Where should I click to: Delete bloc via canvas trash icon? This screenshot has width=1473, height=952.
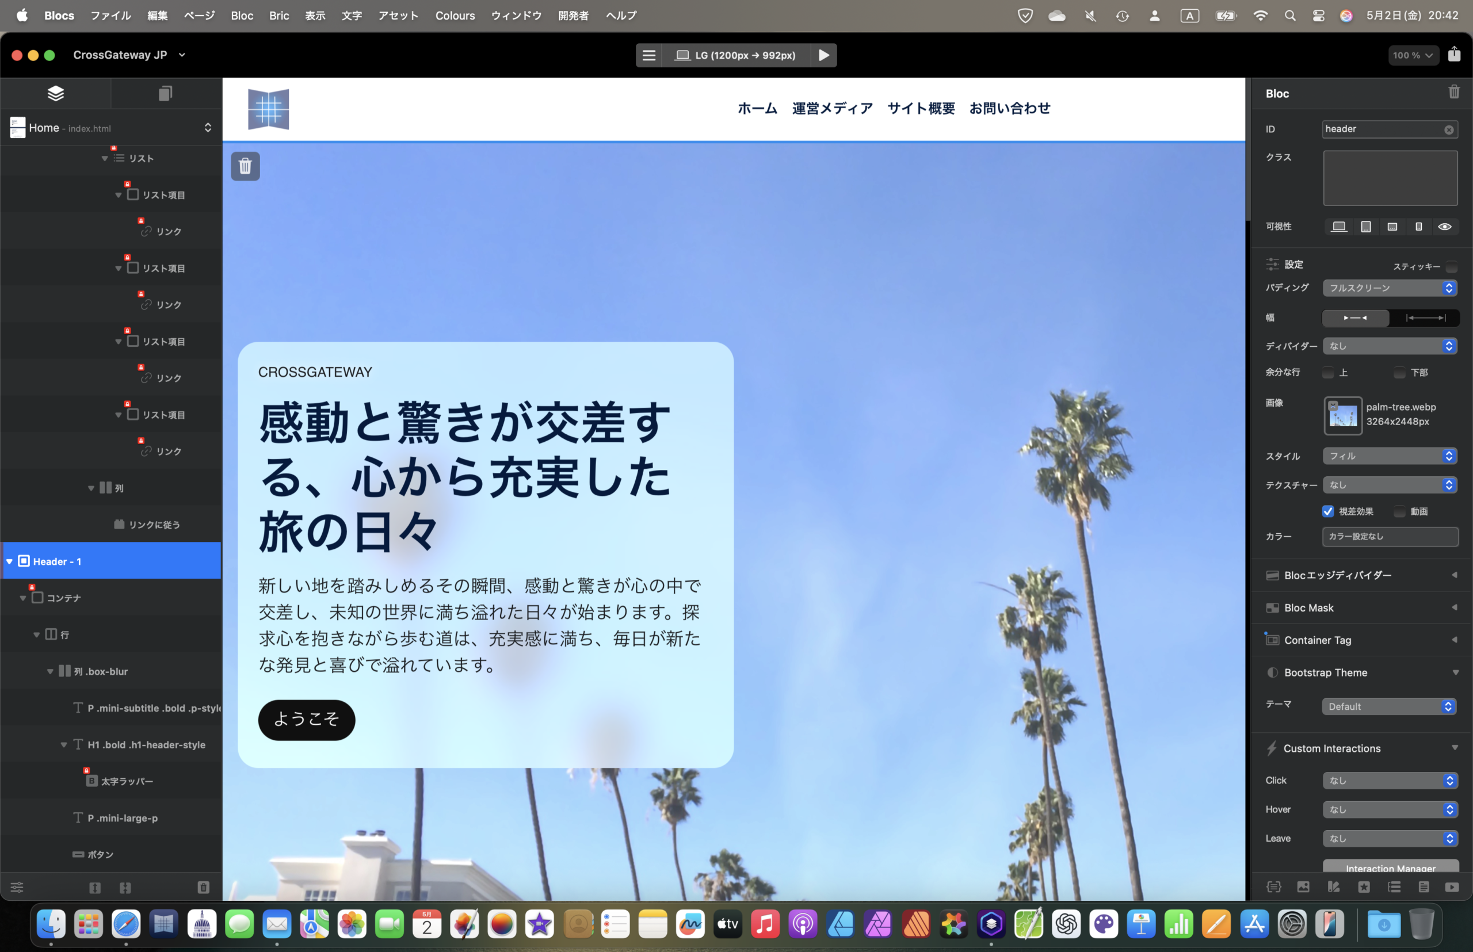tap(246, 166)
